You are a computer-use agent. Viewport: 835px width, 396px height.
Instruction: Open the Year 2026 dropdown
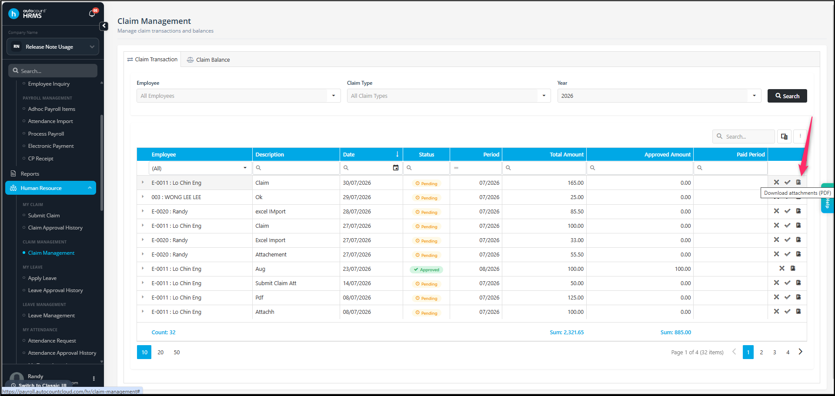(x=754, y=96)
